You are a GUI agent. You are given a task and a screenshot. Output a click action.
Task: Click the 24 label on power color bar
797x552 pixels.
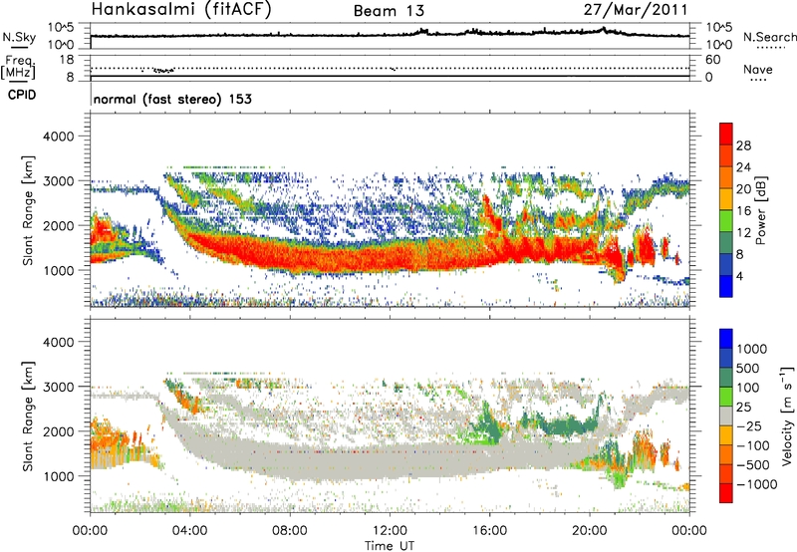tap(743, 167)
